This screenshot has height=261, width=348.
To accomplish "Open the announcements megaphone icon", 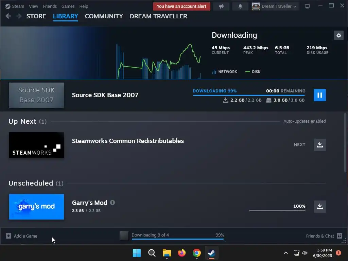I will point(221,6).
